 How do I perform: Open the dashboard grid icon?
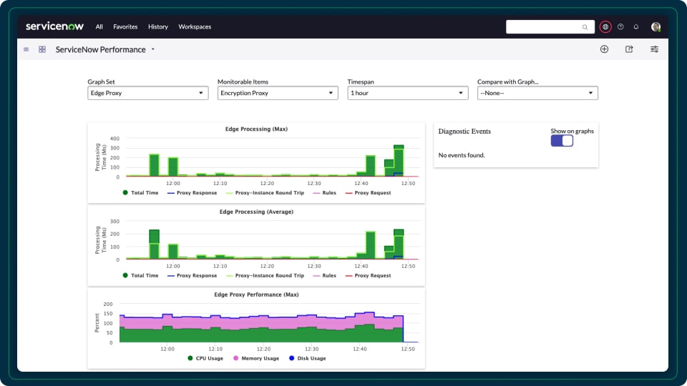pyautogui.click(x=42, y=49)
